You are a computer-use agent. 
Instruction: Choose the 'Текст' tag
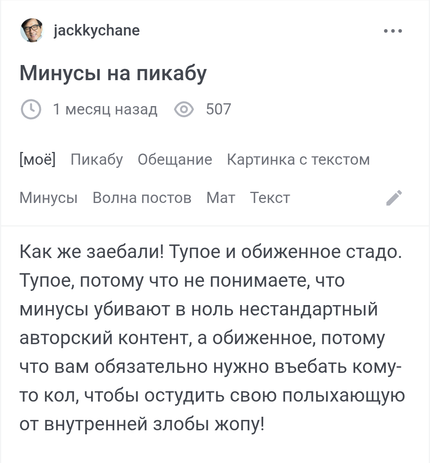point(270,198)
